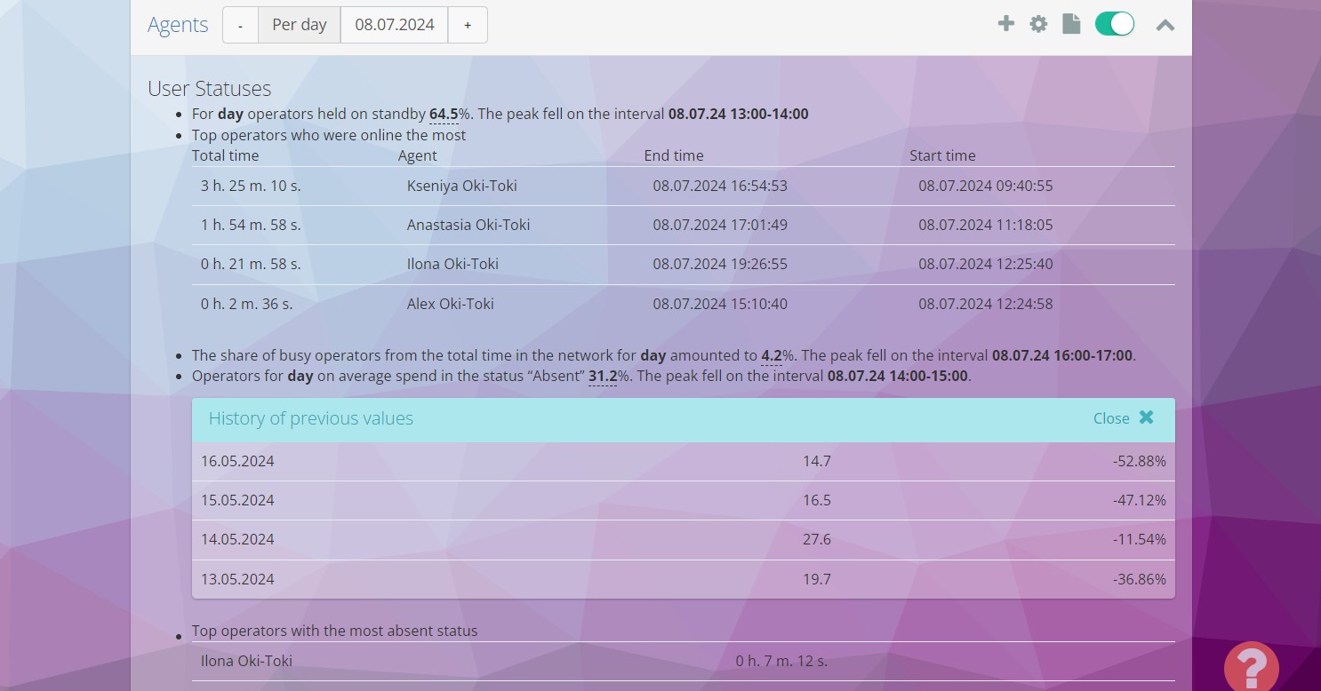The image size is (1321, 691).
Task: Click Close text in history header
Action: pyautogui.click(x=1110, y=418)
